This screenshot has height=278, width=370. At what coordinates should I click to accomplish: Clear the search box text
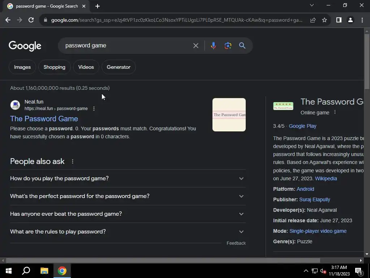tap(195, 46)
